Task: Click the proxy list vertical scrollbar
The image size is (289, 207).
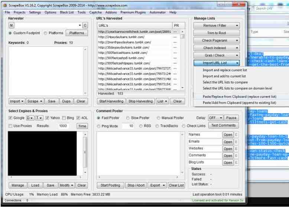Action: [85, 153]
